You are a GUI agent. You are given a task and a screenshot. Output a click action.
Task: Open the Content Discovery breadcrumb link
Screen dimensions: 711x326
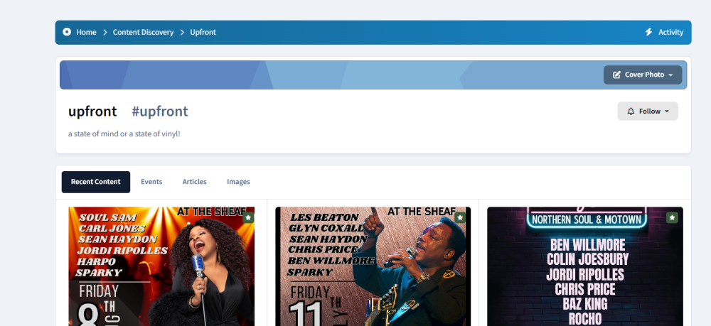point(144,32)
